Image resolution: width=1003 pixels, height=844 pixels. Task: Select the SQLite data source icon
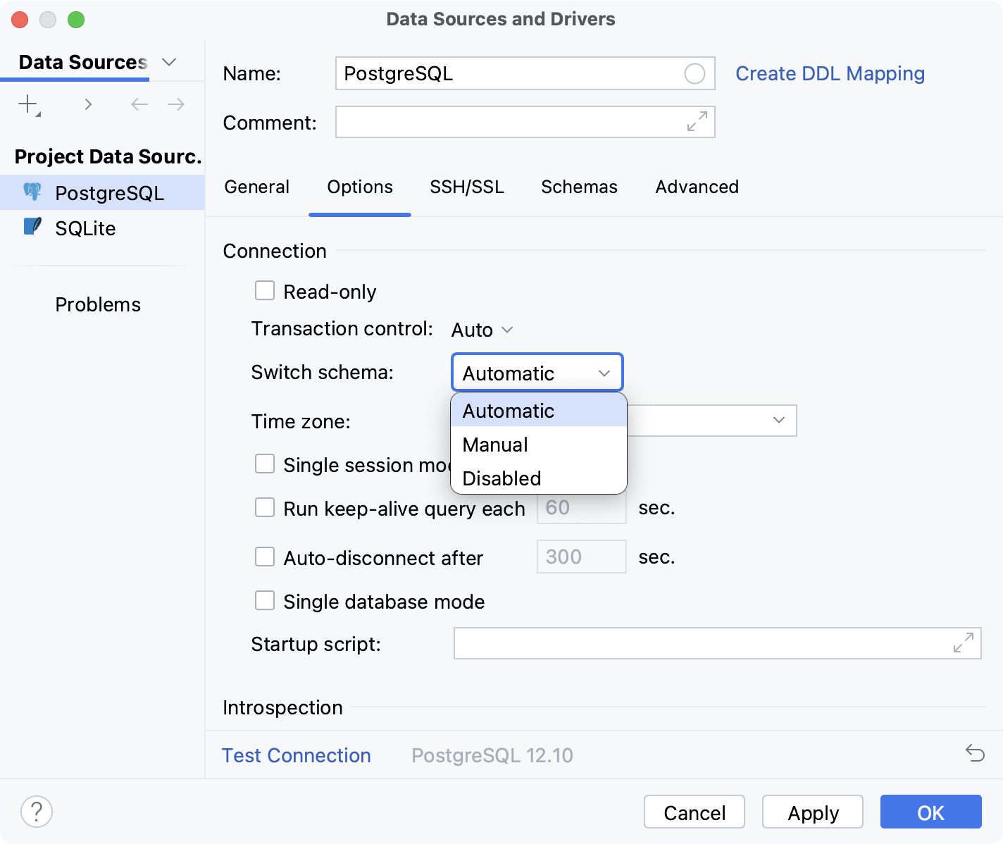[32, 227]
